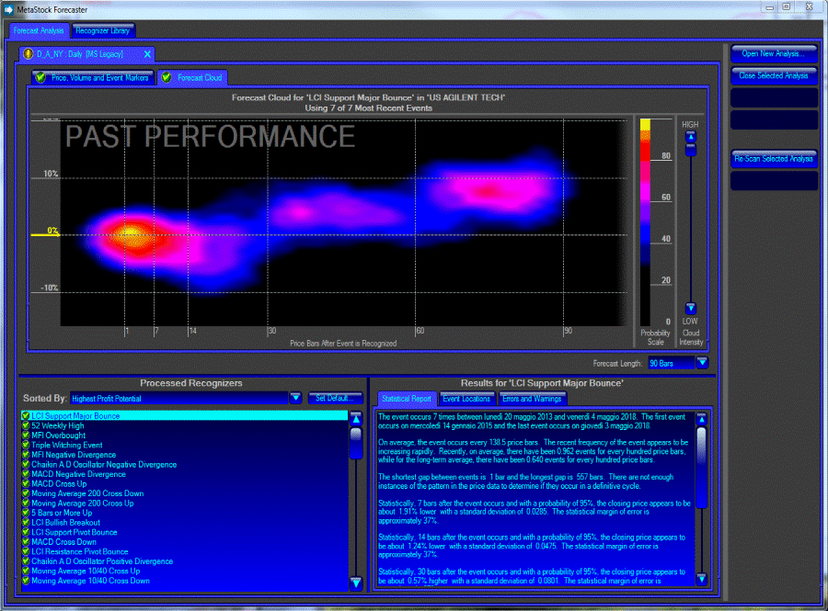Increase cloud intensity with the HIGH arrow
The height and width of the screenshot is (611, 828).
(x=690, y=137)
